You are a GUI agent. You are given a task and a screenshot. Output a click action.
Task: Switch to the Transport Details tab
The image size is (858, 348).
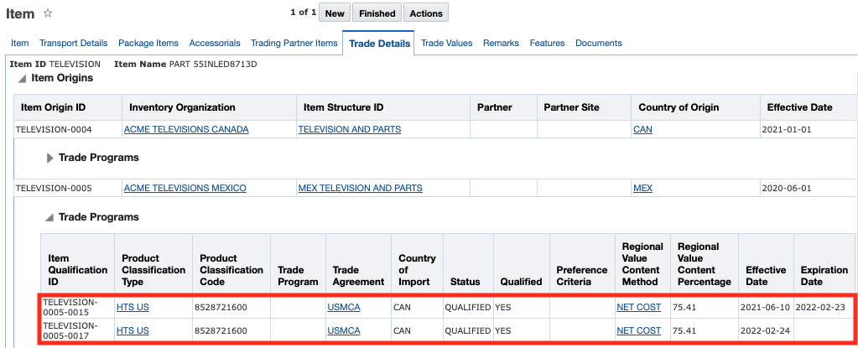point(74,43)
